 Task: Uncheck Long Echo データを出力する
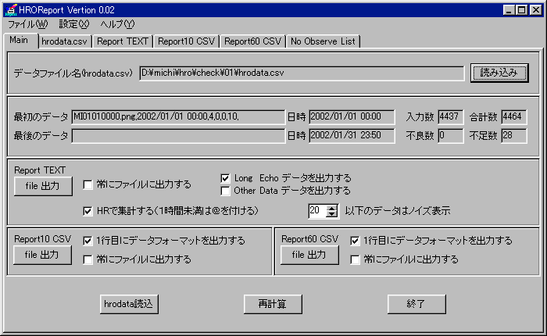point(225,178)
